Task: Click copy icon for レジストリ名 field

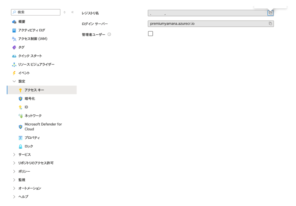Action: point(270,13)
